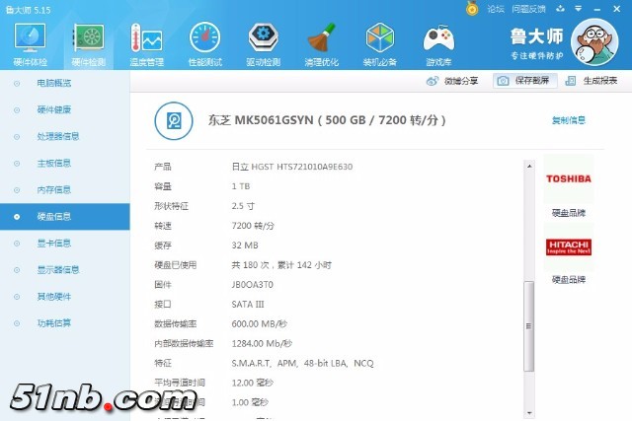Click the 鲁大师 5.15 title text
The height and width of the screenshot is (421, 632).
tap(28, 10)
